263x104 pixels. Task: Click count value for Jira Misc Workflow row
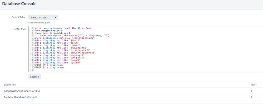251,97
